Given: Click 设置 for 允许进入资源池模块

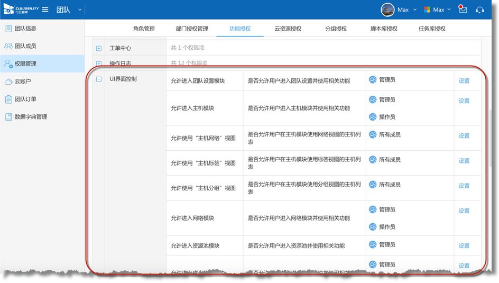Looking at the screenshot, I should click(464, 246).
